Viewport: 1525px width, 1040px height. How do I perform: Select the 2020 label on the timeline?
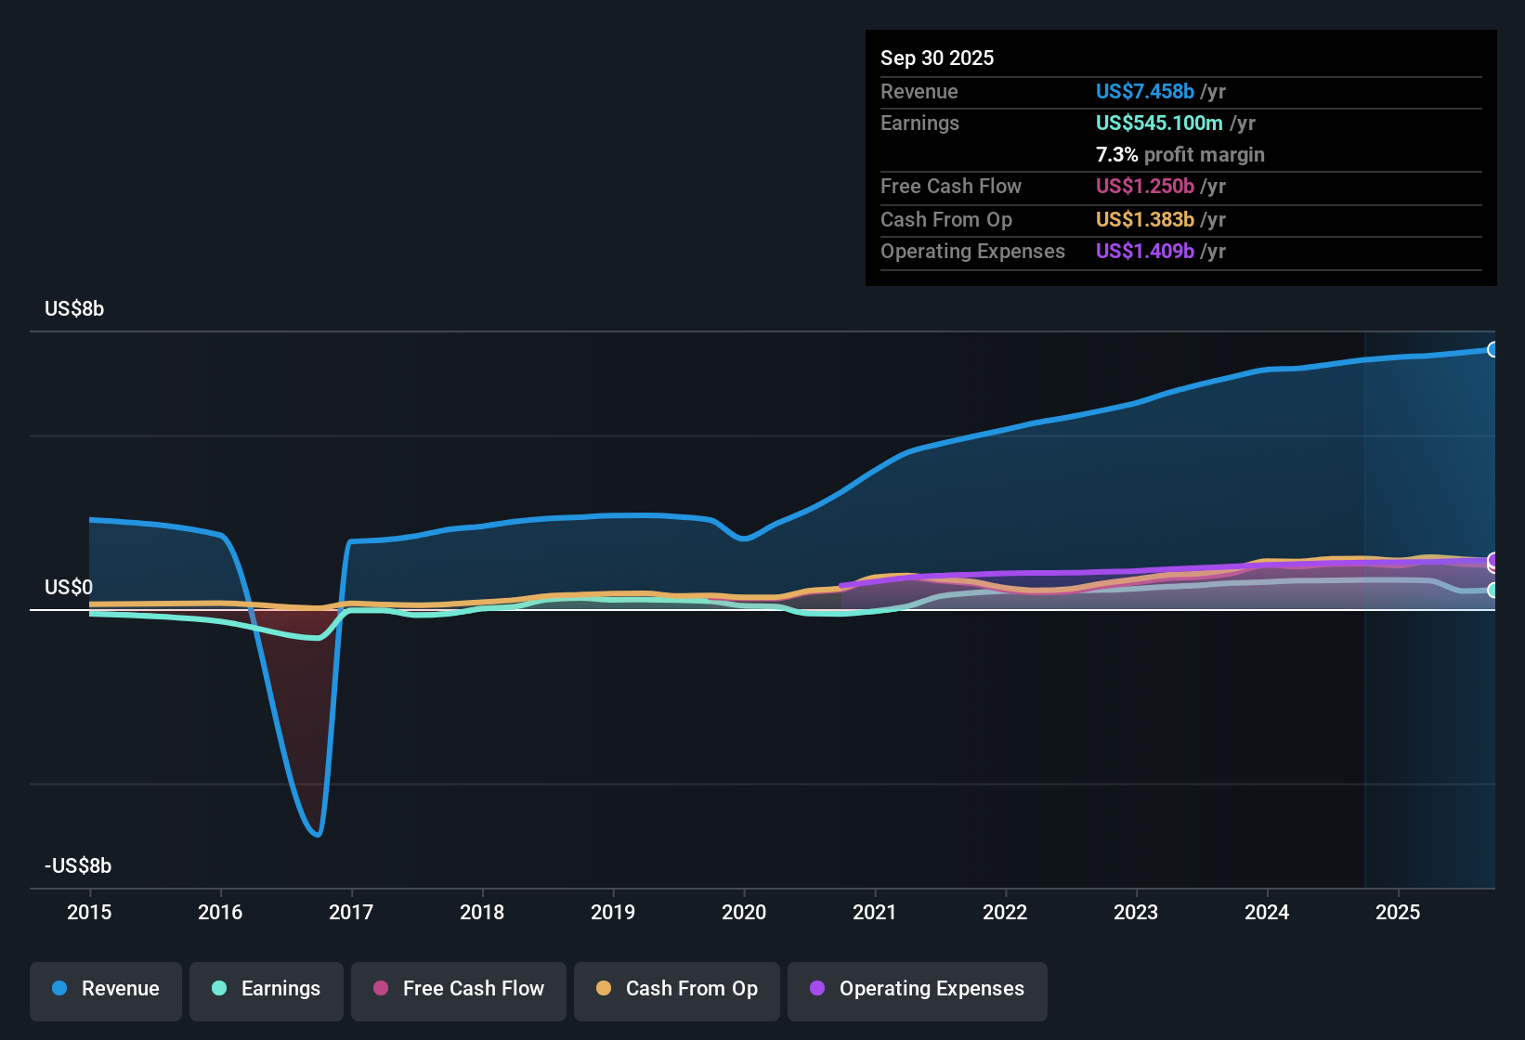coord(744,913)
